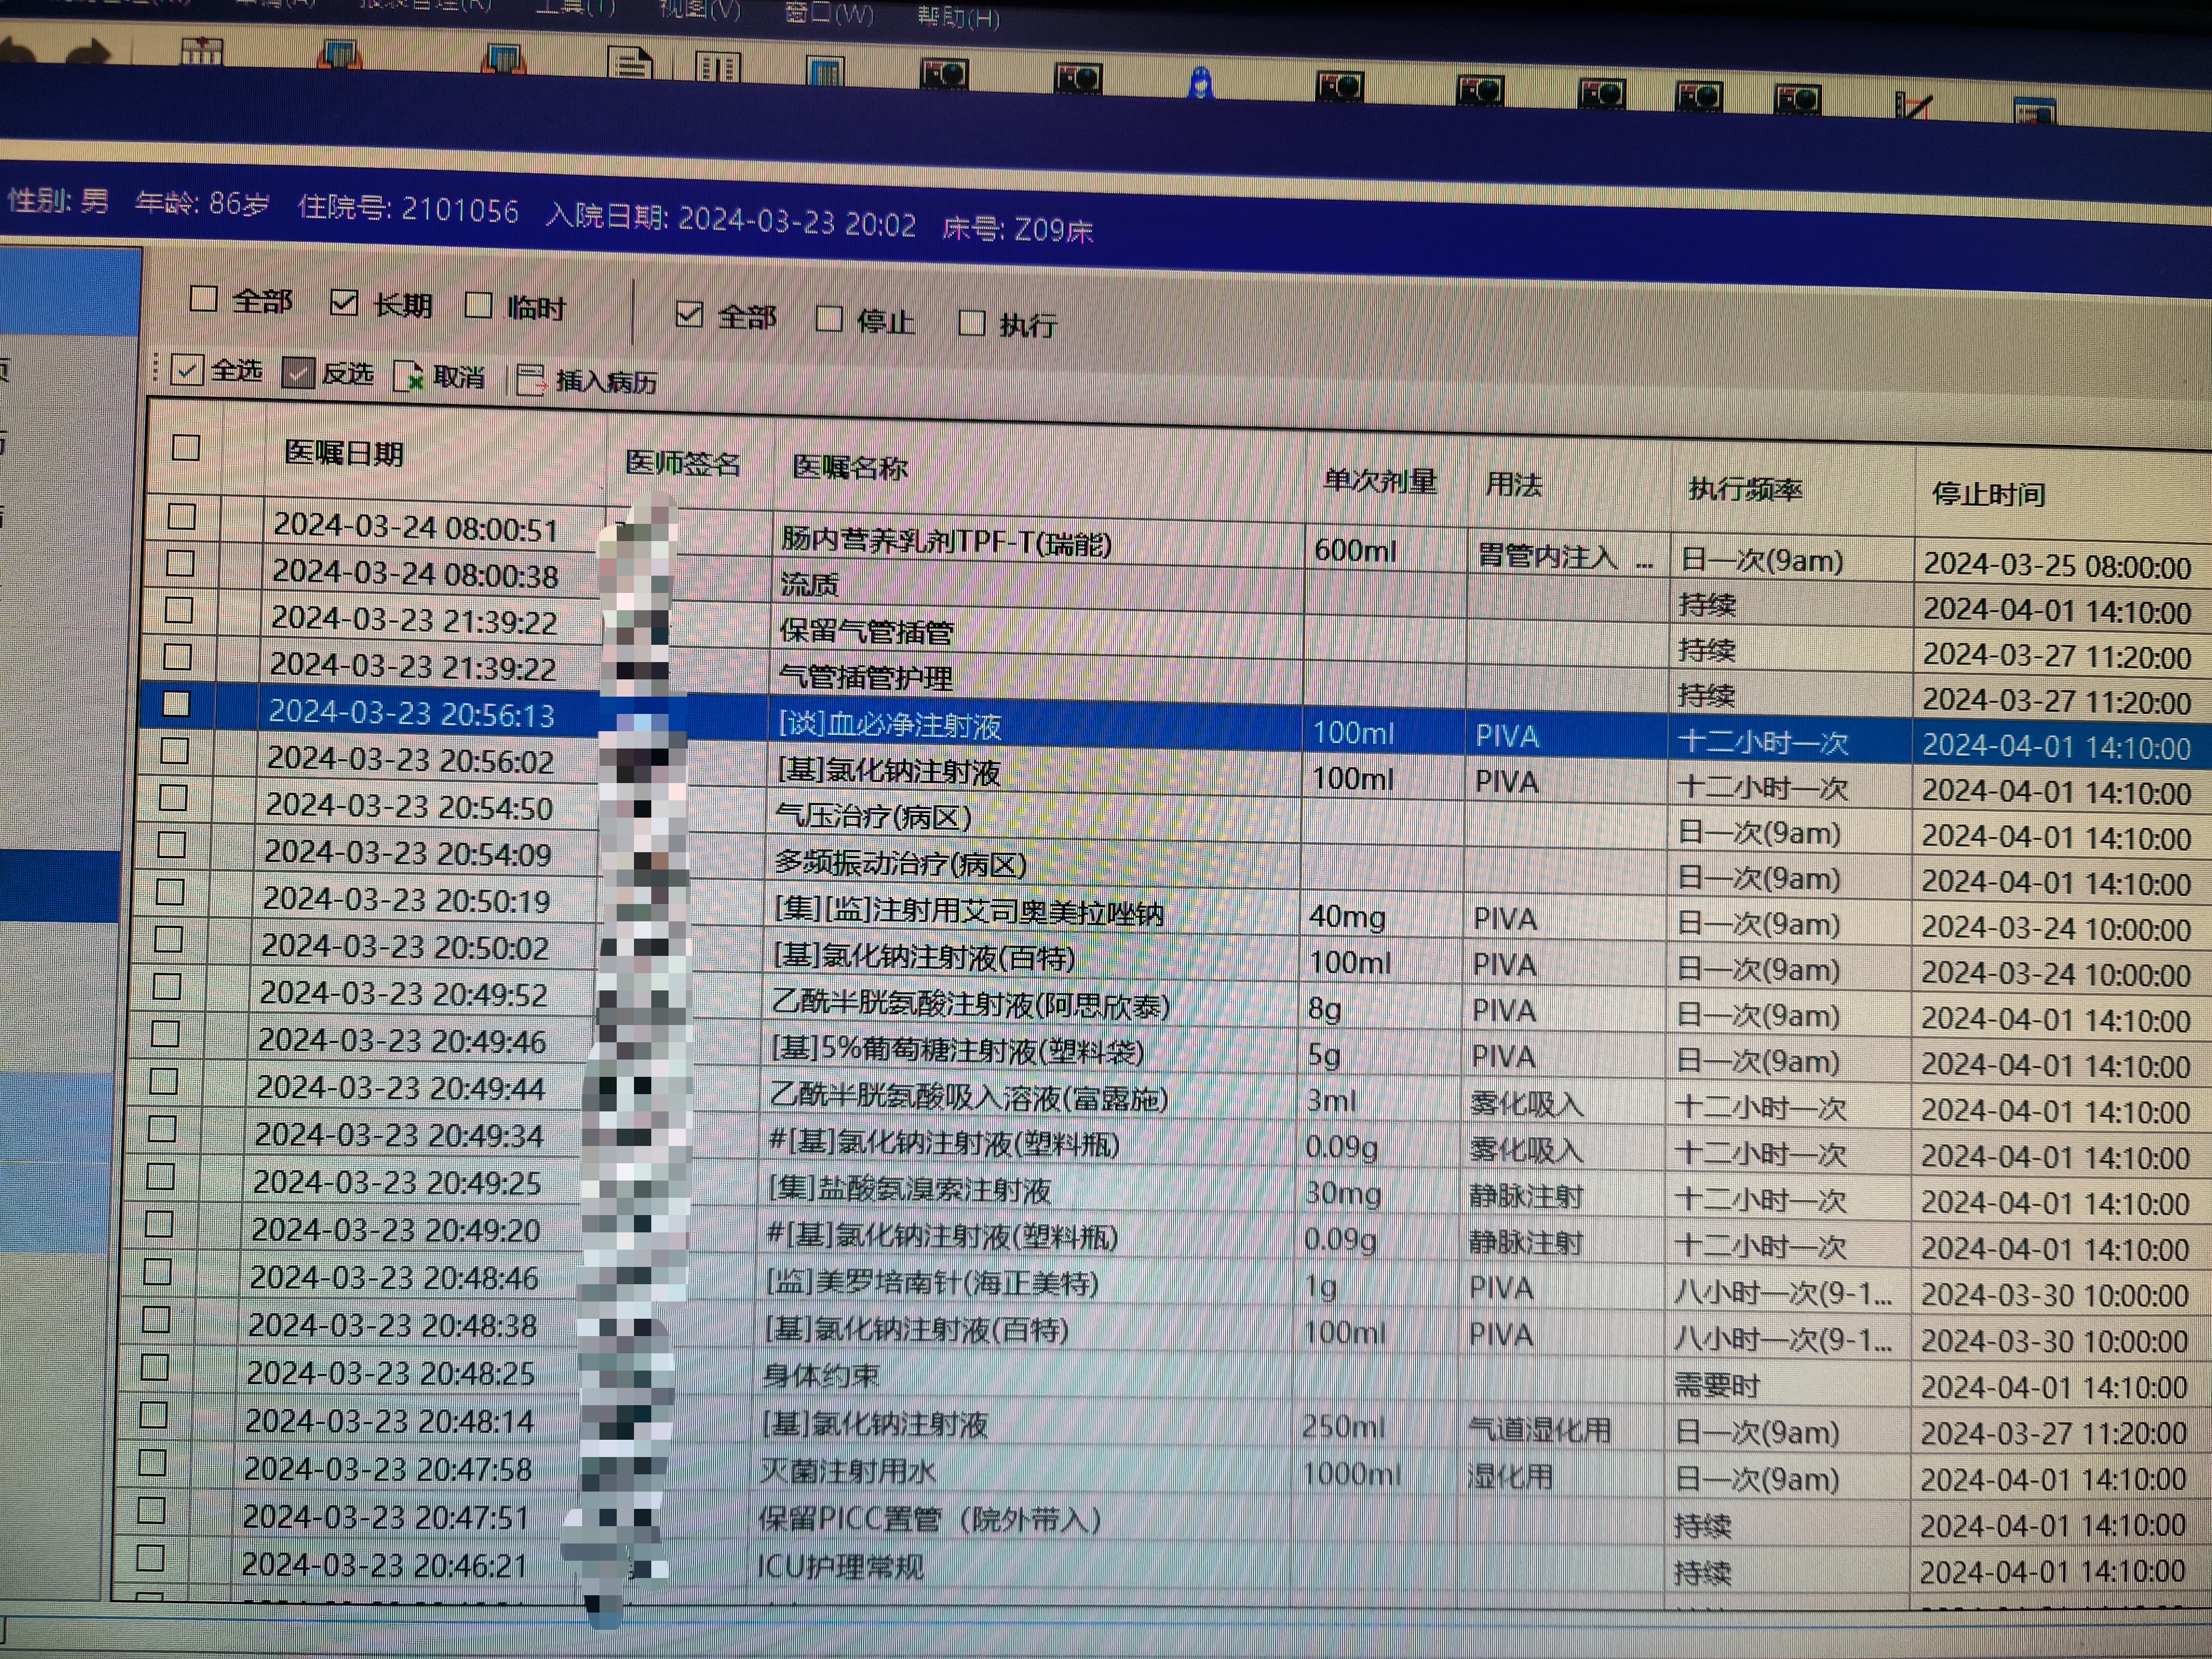Click the 取消 button label
Image resolution: width=2212 pixels, height=1659 pixels.
459,377
